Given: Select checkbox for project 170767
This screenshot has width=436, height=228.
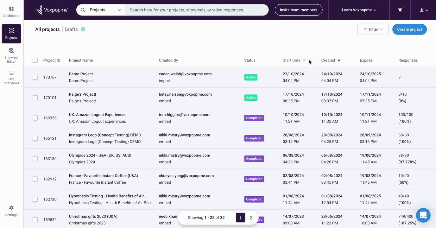Looking at the screenshot, I should 35,77.
